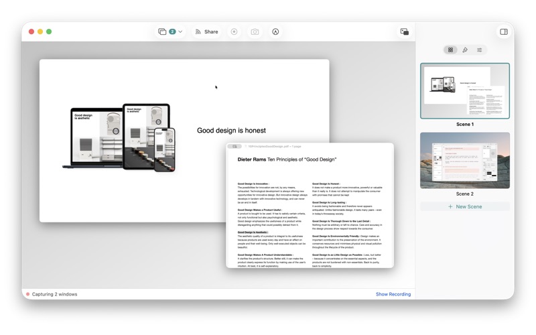Click the Share button in toolbar

click(x=206, y=31)
